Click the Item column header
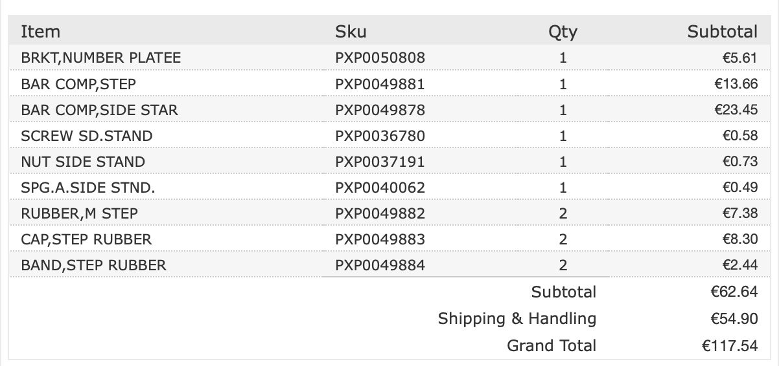The height and width of the screenshot is (366, 779). pyautogui.click(x=40, y=32)
